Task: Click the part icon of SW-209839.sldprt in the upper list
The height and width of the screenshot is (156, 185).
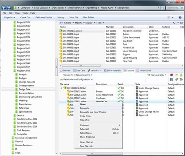Action: tap(61, 61)
